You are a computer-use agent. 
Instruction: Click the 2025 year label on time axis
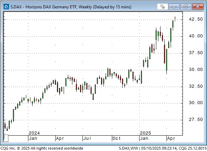pyautogui.click(x=145, y=133)
